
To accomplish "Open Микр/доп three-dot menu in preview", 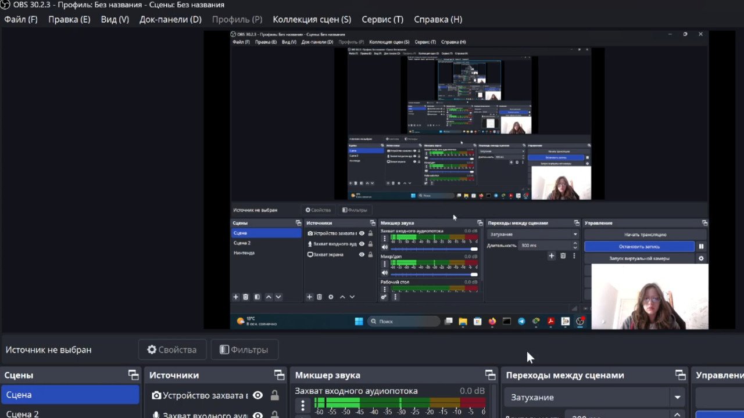I will [x=384, y=264].
